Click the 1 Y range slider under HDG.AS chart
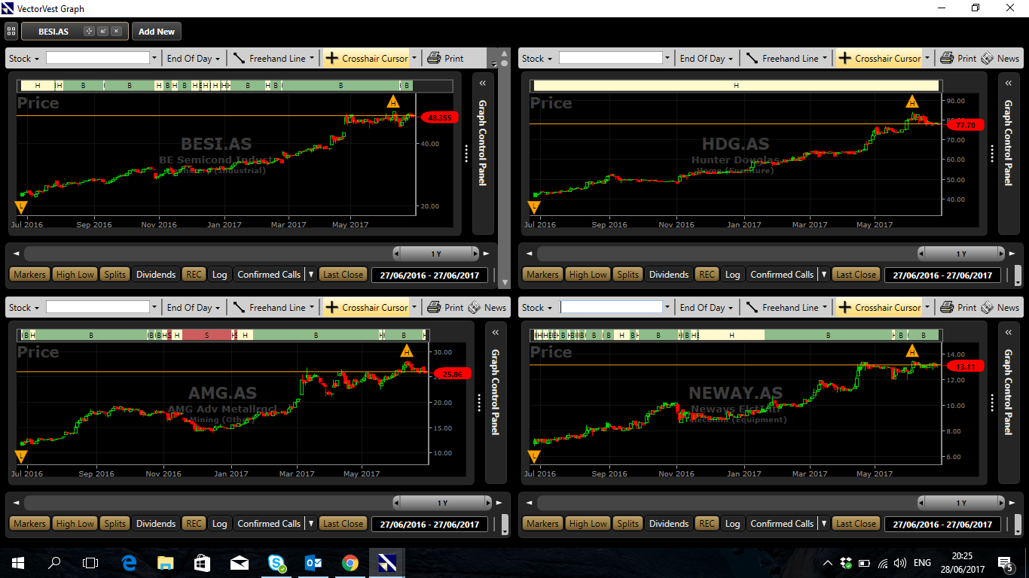Image resolution: width=1029 pixels, height=578 pixels. [x=960, y=254]
